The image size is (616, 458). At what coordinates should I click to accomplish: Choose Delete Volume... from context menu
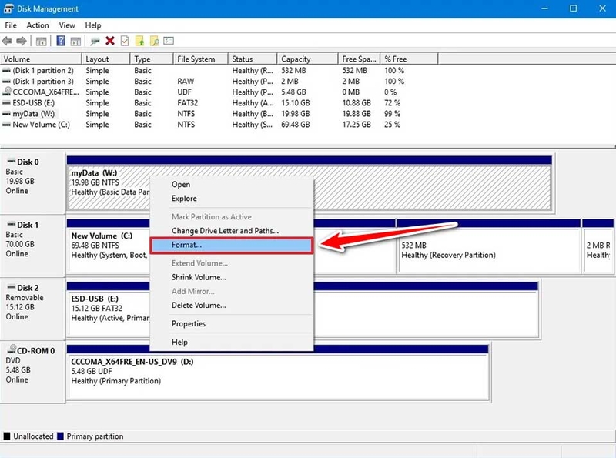[232, 305]
